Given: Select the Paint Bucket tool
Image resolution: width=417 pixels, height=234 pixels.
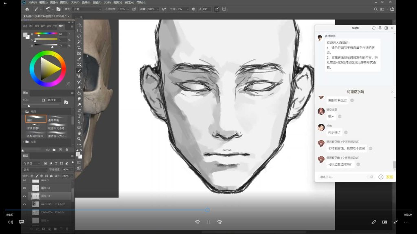Looking at the screenshot, I should tap(79, 93).
